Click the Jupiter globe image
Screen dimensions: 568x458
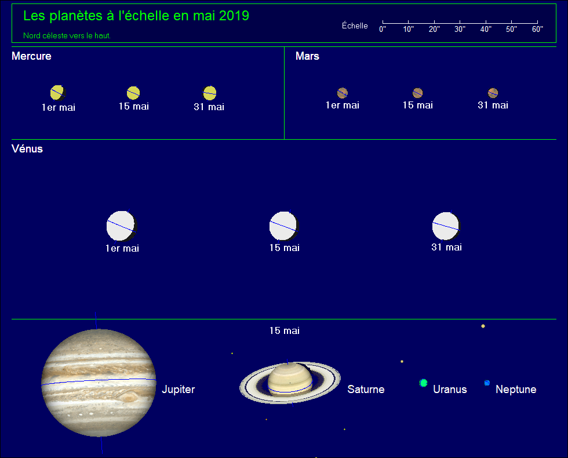pos(99,383)
